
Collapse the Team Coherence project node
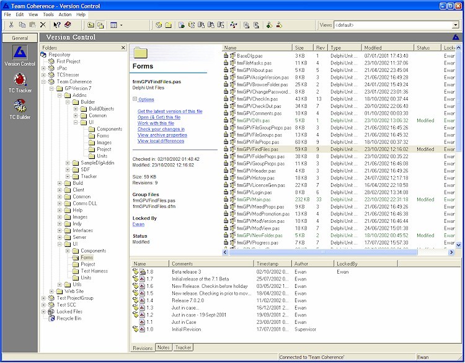pyautogui.click(x=43, y=82)
